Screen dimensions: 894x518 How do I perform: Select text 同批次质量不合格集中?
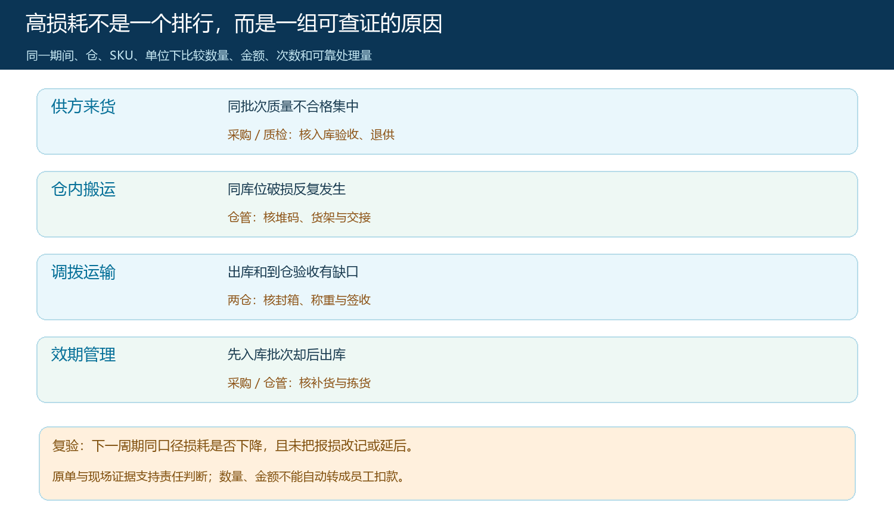tap(293, 107)
